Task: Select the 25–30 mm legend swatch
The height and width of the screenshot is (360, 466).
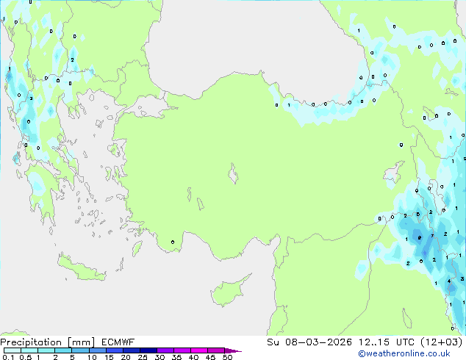Action: tap(148, 350)
